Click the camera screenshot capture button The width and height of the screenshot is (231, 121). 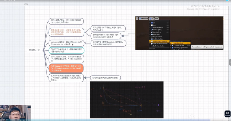coord(228,114)
